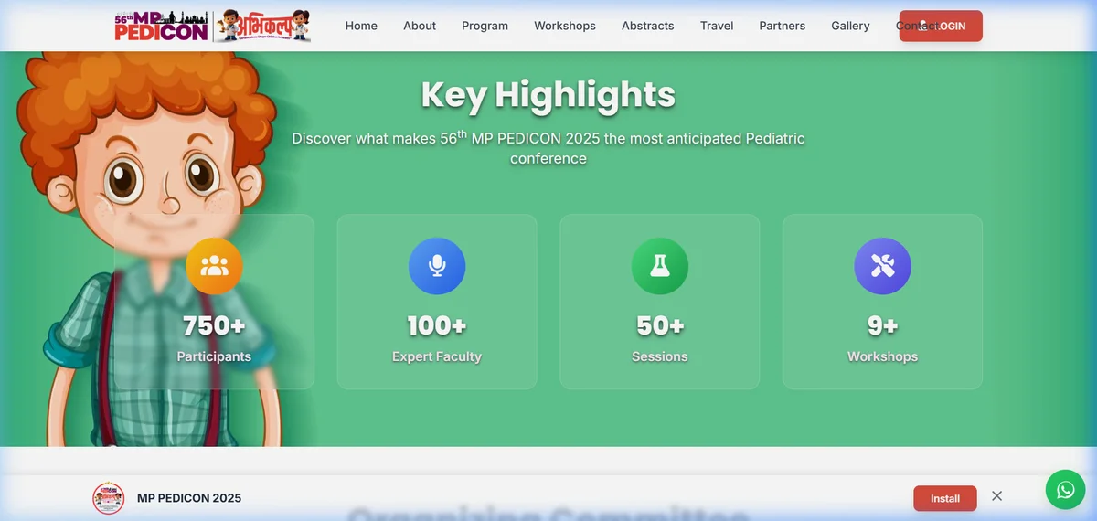
Task: Dismiss the install banner with X
Action: click(997, 496)
